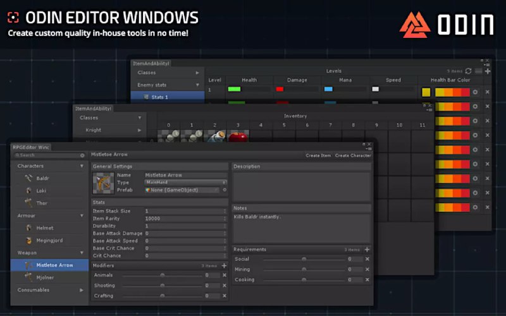The height and width of the screenshot is (316, 506).
Task: Remove the Shooting modifier
Action: point(225,286)
